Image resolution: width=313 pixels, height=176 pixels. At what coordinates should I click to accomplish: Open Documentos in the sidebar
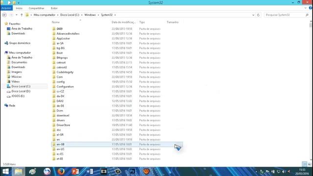coord(19,62)
